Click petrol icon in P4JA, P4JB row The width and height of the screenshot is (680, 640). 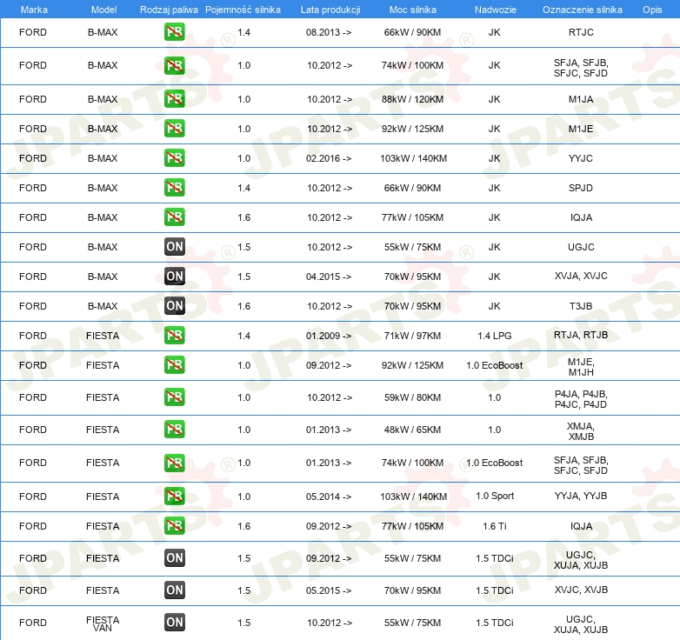click(174, 397)
